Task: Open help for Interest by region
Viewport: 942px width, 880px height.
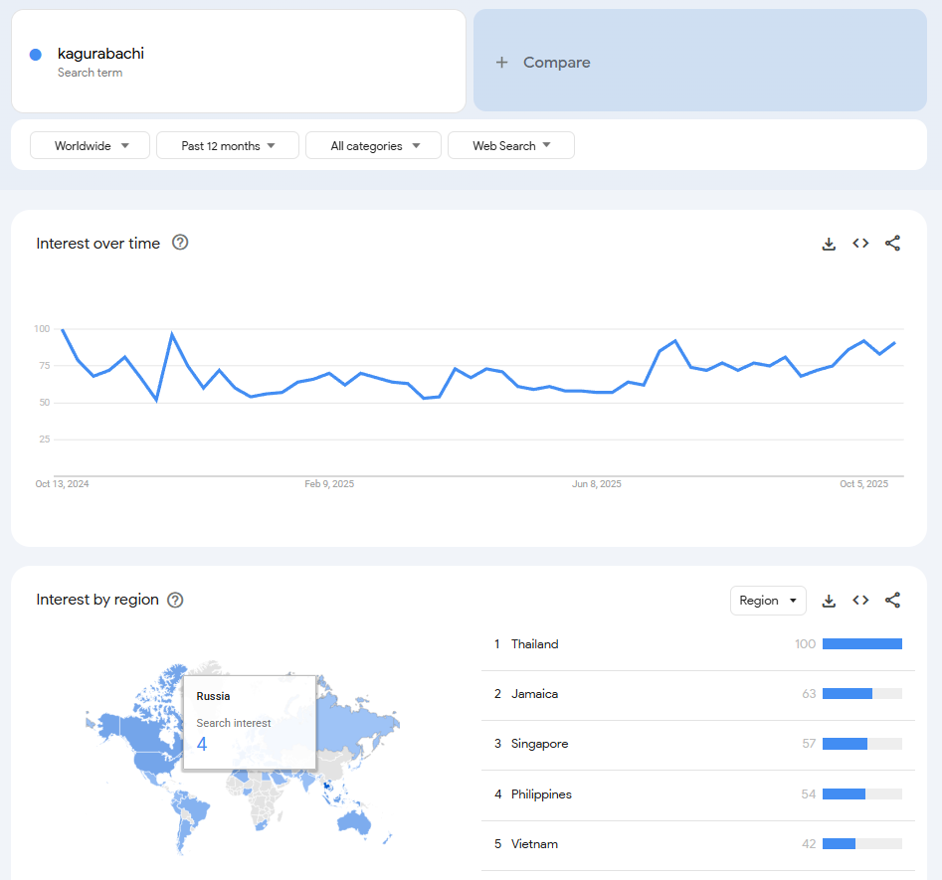Action: [x=175, y=600]
